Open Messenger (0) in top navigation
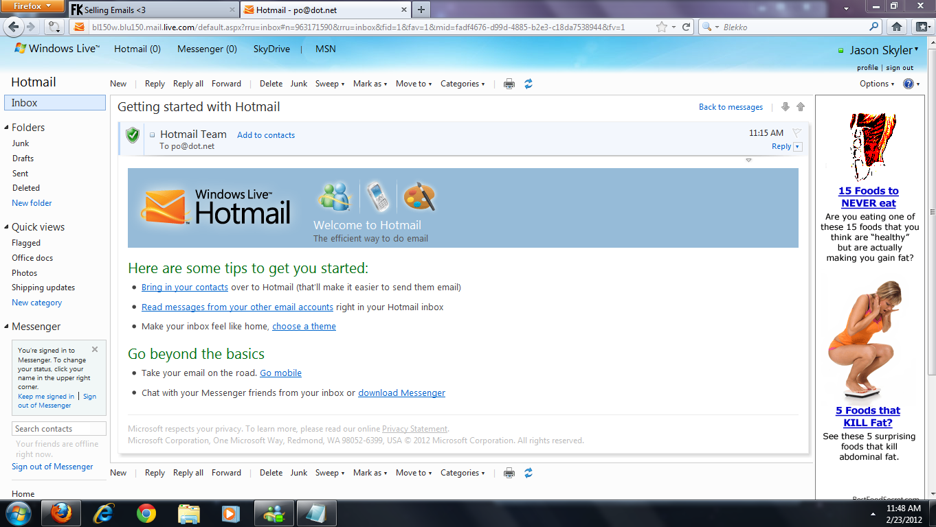 (207, 49)
